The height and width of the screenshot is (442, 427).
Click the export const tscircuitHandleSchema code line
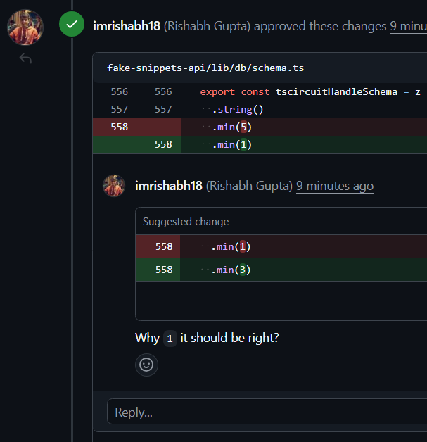(310, 91)
